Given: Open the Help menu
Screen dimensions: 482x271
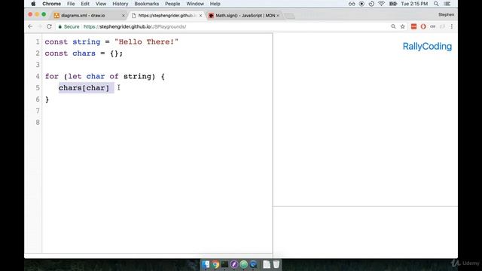Looking at the screenshot, I should pos(215,4).
